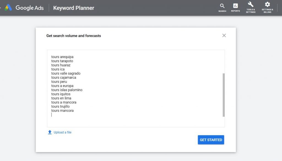282x161 pixels.
Task: Click the 'tours valle sagrado' line
Action: click(66, 73)
